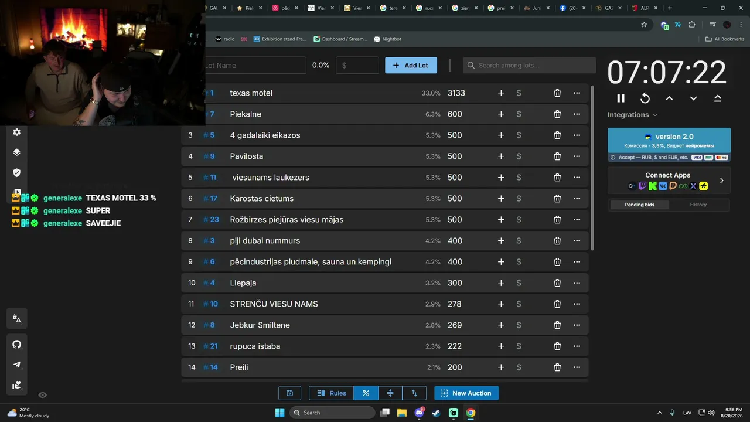This screenshot has height=422, width=750.
Task: Open new browser tab
Action: coord(670,8)
